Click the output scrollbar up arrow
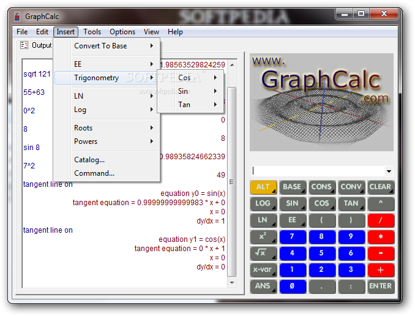This screenshot has width=415, height=316. coord(232,65)
